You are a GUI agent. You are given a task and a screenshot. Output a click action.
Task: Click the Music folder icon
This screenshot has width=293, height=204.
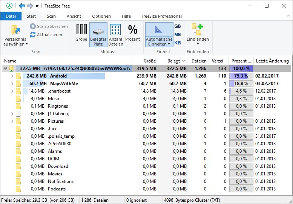coord(18,99)
